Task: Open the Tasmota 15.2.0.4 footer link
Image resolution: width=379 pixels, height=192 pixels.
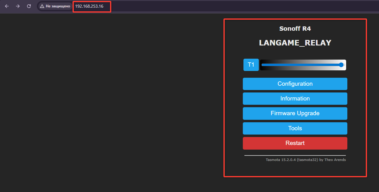Action: [x=306, y=160]
